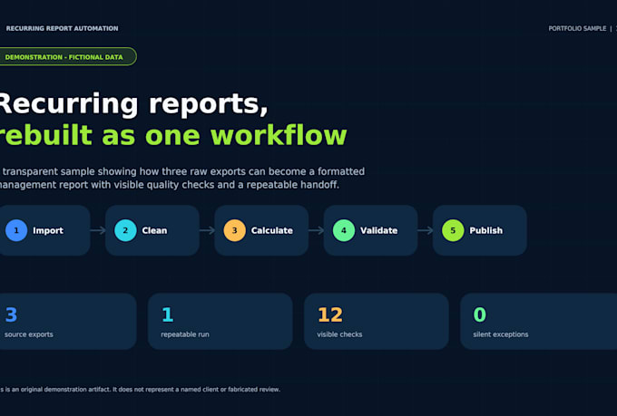Open the 1 repeatable run card

pyautogui.click(x=220, y=321)
